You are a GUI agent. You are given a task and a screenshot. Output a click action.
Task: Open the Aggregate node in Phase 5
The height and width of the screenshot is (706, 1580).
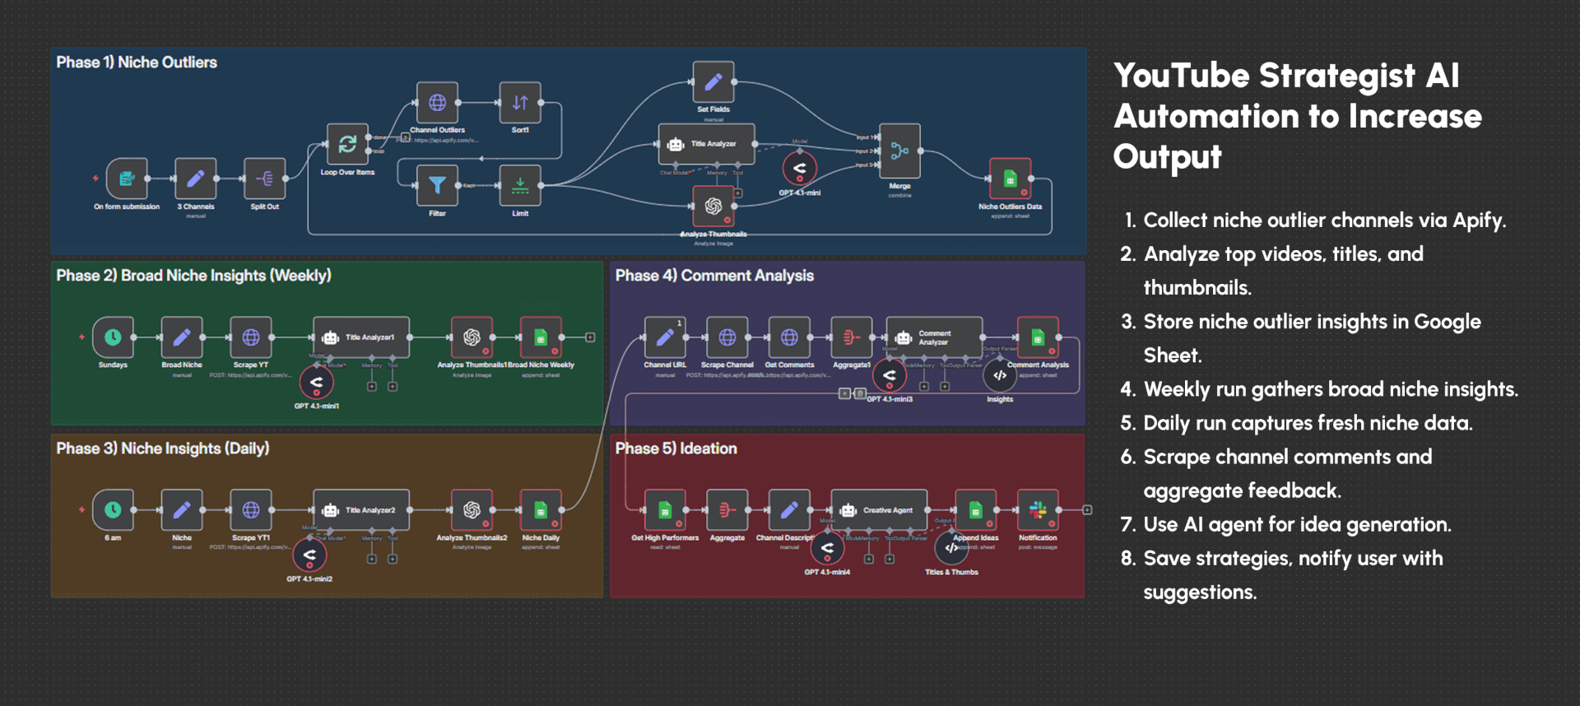coord(727,510)
